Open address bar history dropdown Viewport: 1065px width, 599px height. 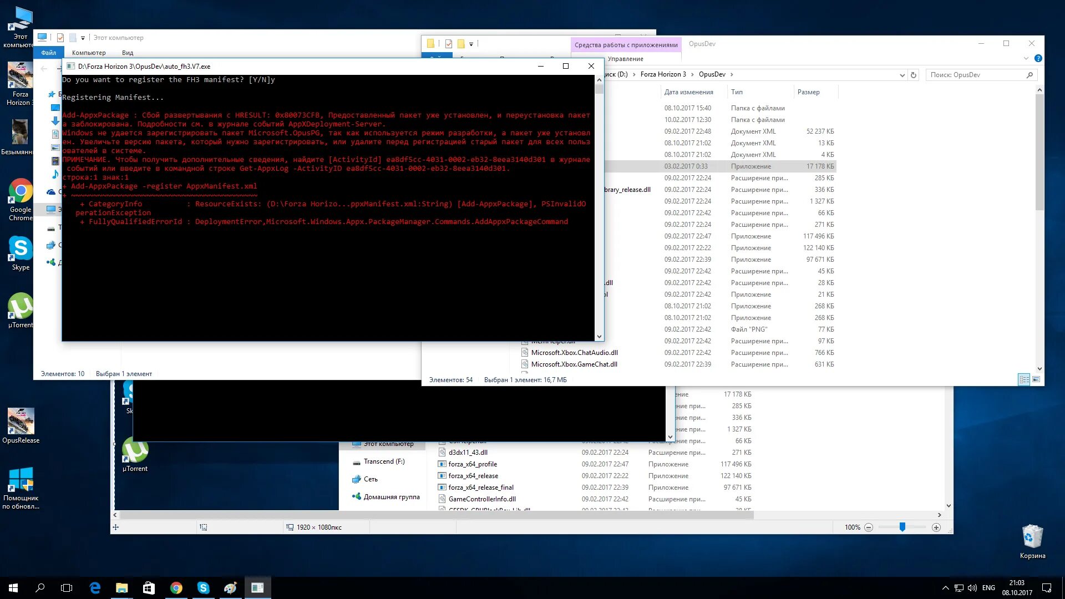coord(902,75)
